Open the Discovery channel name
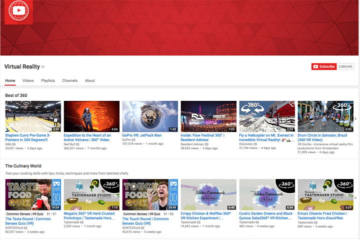Viewport: 360px width, 240px height. click(245, 144)
